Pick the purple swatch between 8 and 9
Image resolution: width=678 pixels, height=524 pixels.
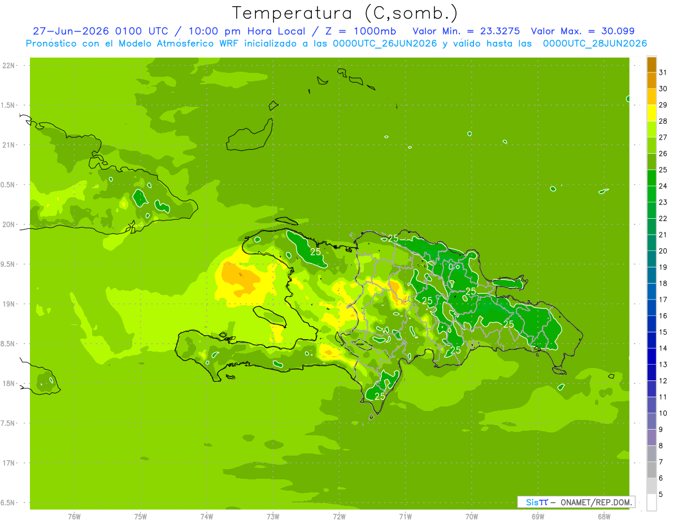(x=651, y=438)
